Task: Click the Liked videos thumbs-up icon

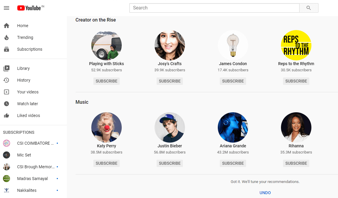Action: [x=6, y=115]
